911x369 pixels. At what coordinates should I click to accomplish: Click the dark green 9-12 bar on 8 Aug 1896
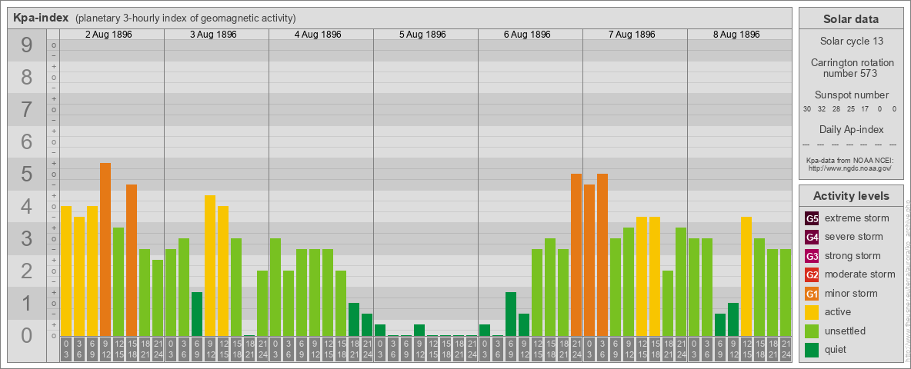(x=732, y=319)
